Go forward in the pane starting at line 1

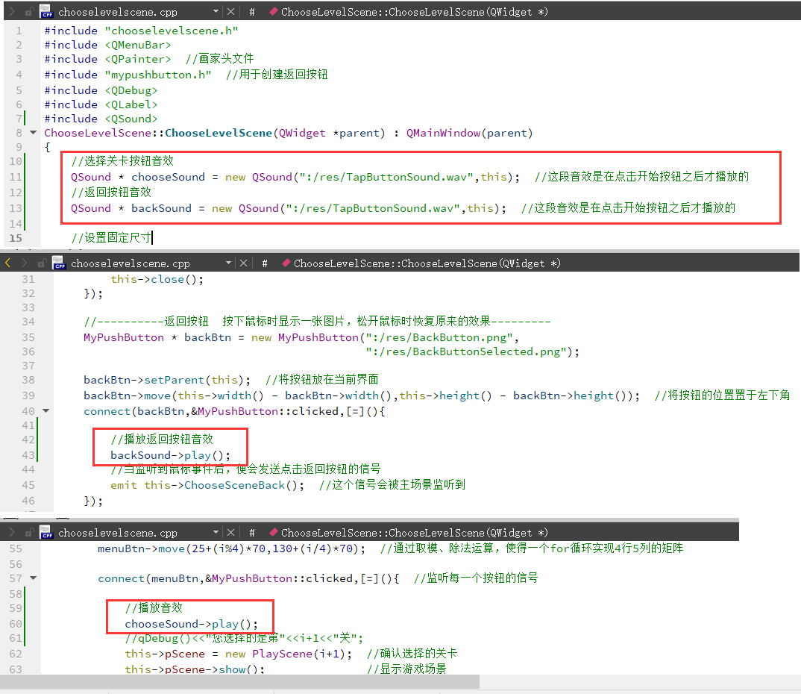(x=12, y=11)
